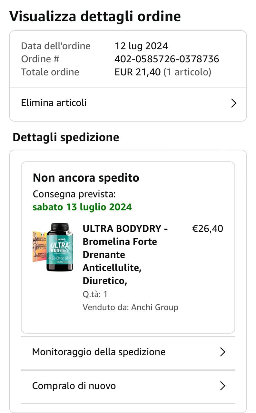Viewport: 256px width, 413px height.
Task: Select the Elimina articoli text label
Action: [x=54, y=103]
